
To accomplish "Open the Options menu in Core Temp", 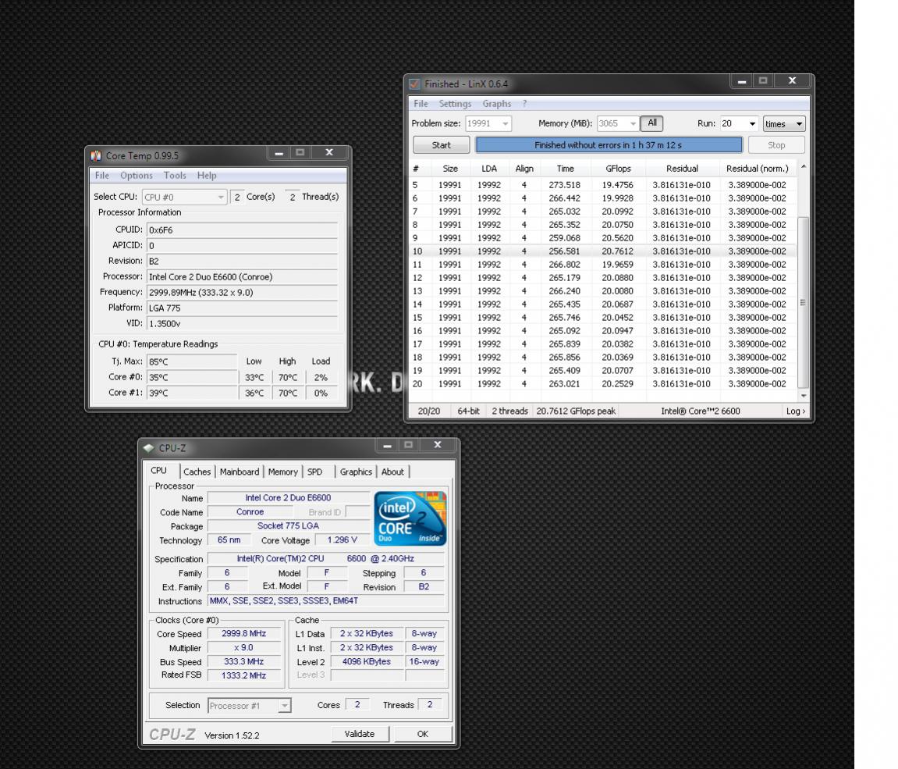I will (137, 176).
